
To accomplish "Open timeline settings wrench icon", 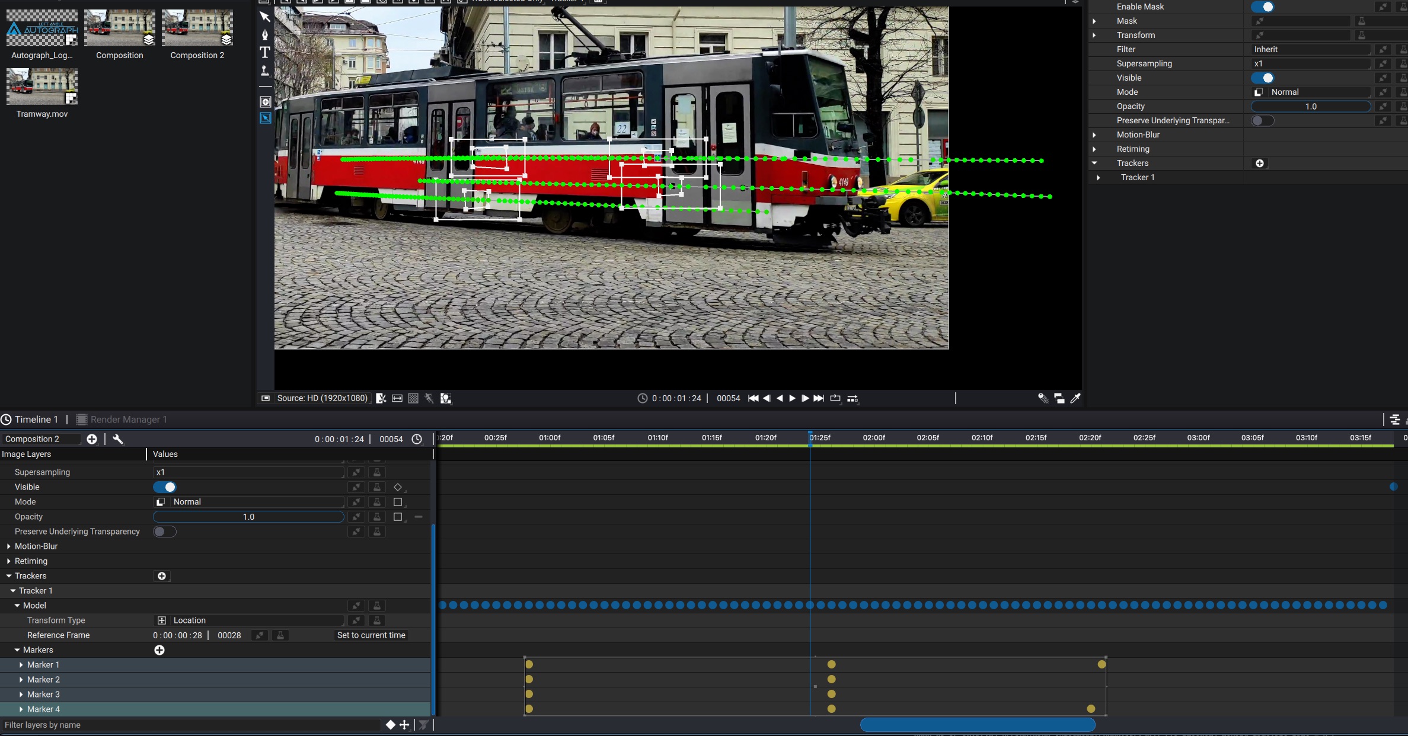I will point(118,439).
